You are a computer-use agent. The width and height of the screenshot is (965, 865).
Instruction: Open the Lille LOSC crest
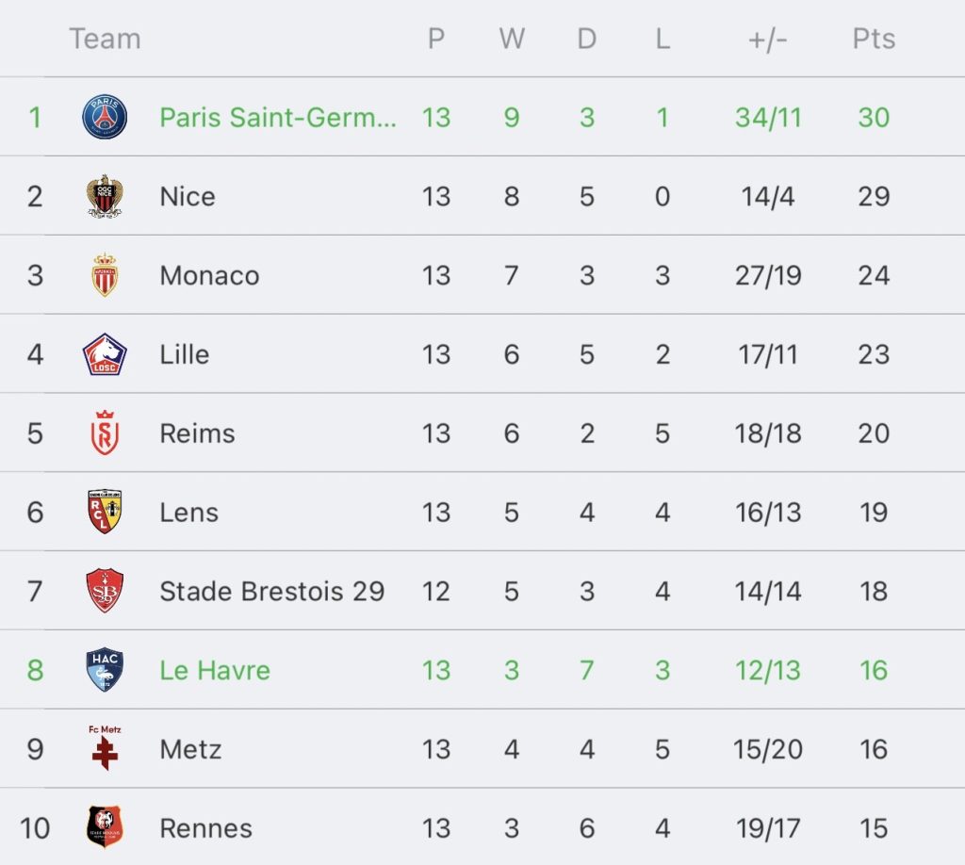click(x=105, y=354)
